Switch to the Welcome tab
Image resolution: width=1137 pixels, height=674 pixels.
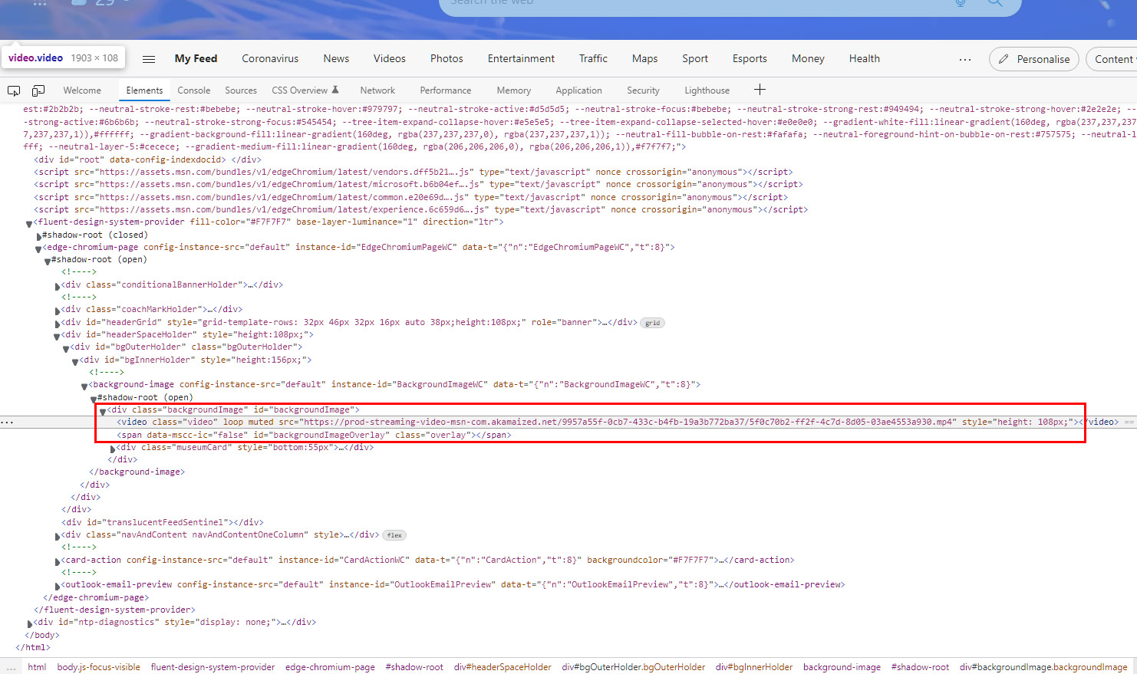[x=82, y=90]
